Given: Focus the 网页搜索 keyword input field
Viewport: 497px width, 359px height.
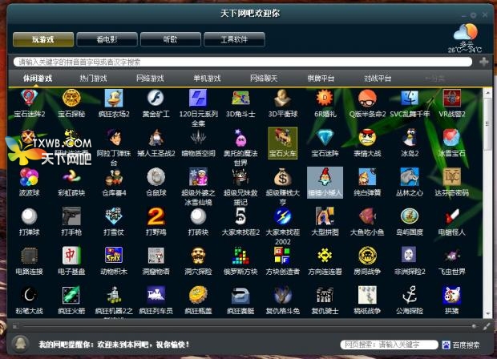Looking at the screenshot, I should click(390, 345).
